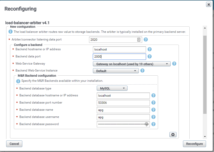Click the Cancel button
Image resolution: width=214 pixels, height=152 pixels.
[x=14, y=144]
